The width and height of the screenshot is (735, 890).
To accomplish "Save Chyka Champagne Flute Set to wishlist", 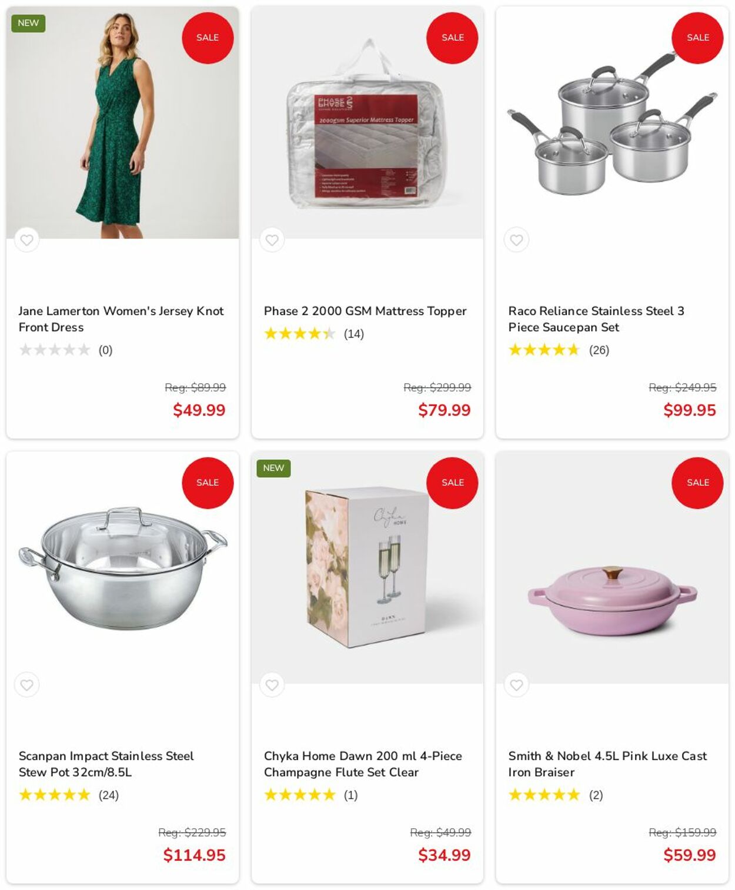I will click(272, 685).
